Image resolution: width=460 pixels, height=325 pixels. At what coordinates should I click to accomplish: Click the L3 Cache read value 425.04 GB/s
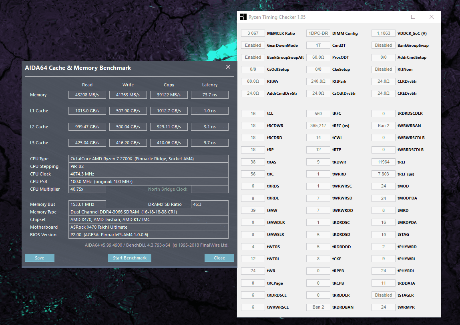tap(87, 143)
